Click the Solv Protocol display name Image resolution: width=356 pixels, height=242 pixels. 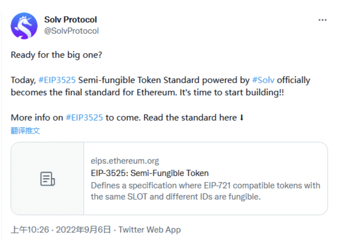click(x=71, y=20)
